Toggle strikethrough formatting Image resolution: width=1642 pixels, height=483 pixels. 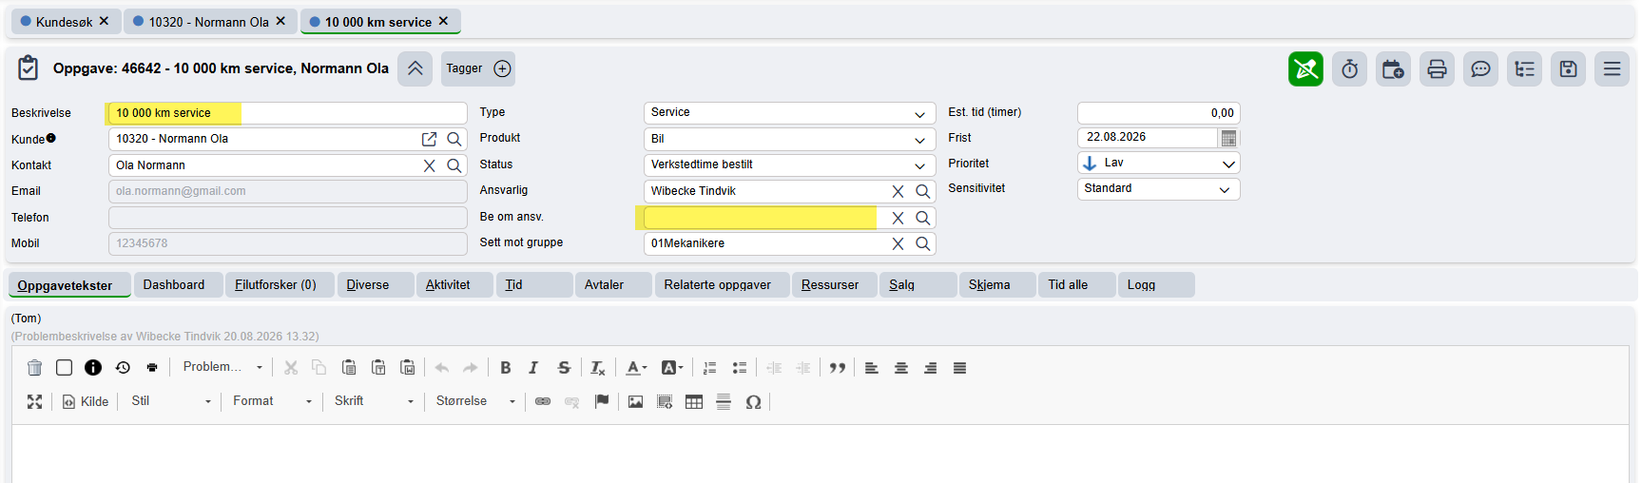[564, 368]
